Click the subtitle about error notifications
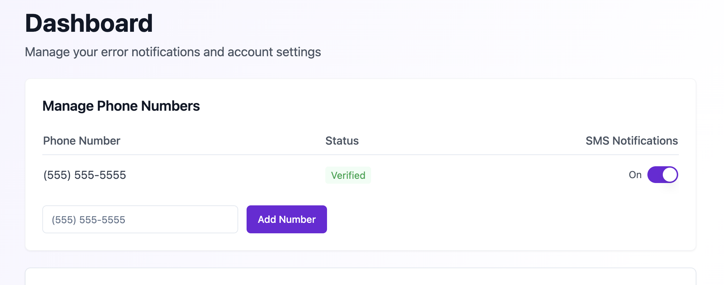724x285 pixels. [x=173, y=52]
